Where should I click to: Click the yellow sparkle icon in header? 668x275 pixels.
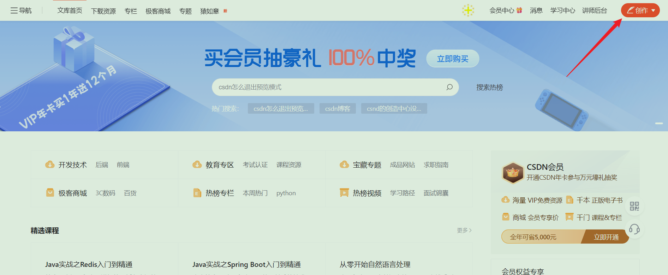click(x=468, y=10)
